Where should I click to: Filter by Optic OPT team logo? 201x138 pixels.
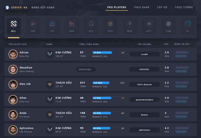(x=149, y=24)
